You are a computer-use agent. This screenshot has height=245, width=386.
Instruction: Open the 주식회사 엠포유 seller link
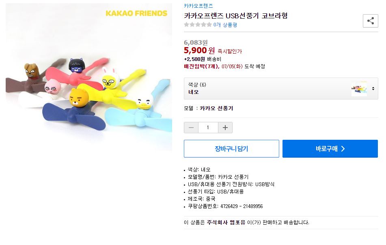pos(226,222)
